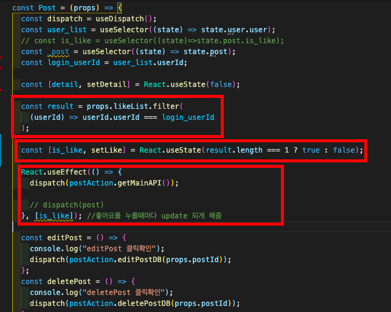391x312 pixels.
Task: Click 'editPostDB' in the dispatch call
Action: point(139,260)
